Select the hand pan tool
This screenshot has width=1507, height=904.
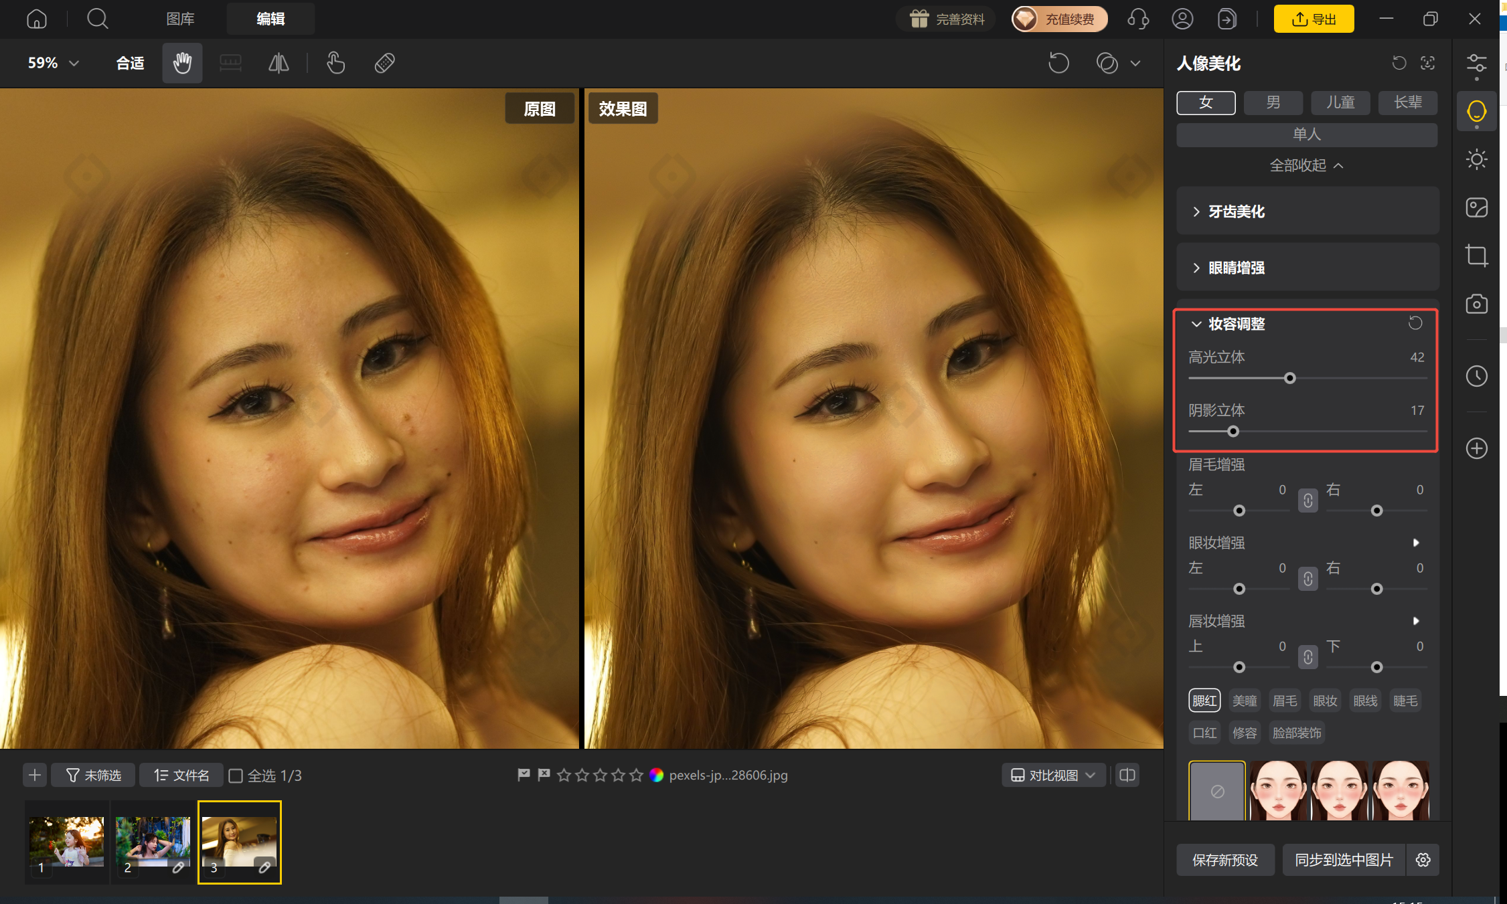182,63
